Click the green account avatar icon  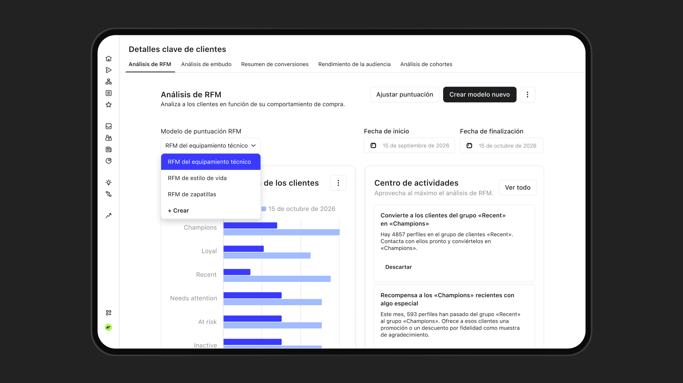click(108, 327)
